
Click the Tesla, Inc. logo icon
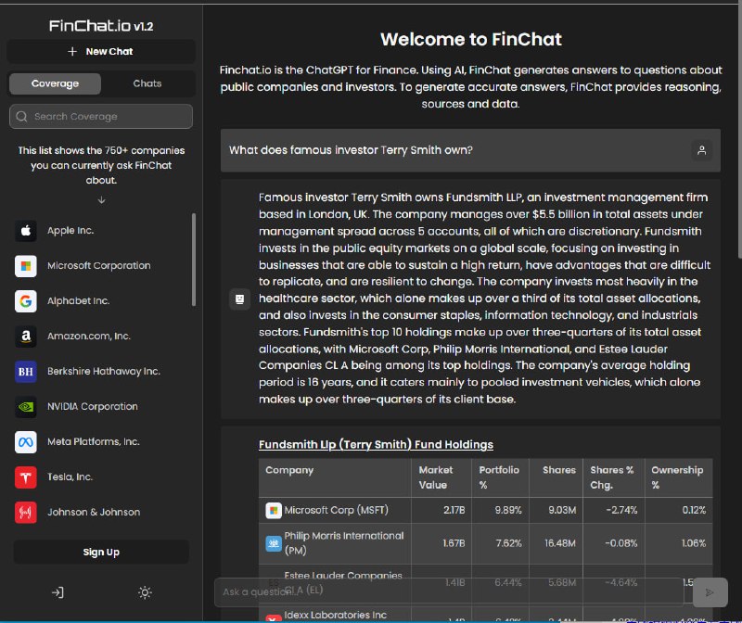coord(26,477)
